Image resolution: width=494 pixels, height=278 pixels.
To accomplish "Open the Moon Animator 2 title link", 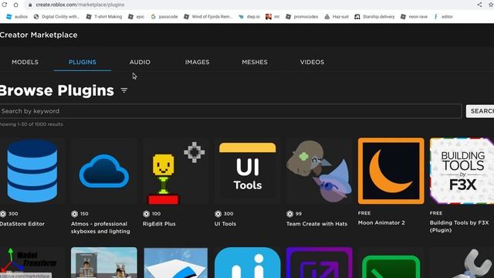I will tap(381, 222).
